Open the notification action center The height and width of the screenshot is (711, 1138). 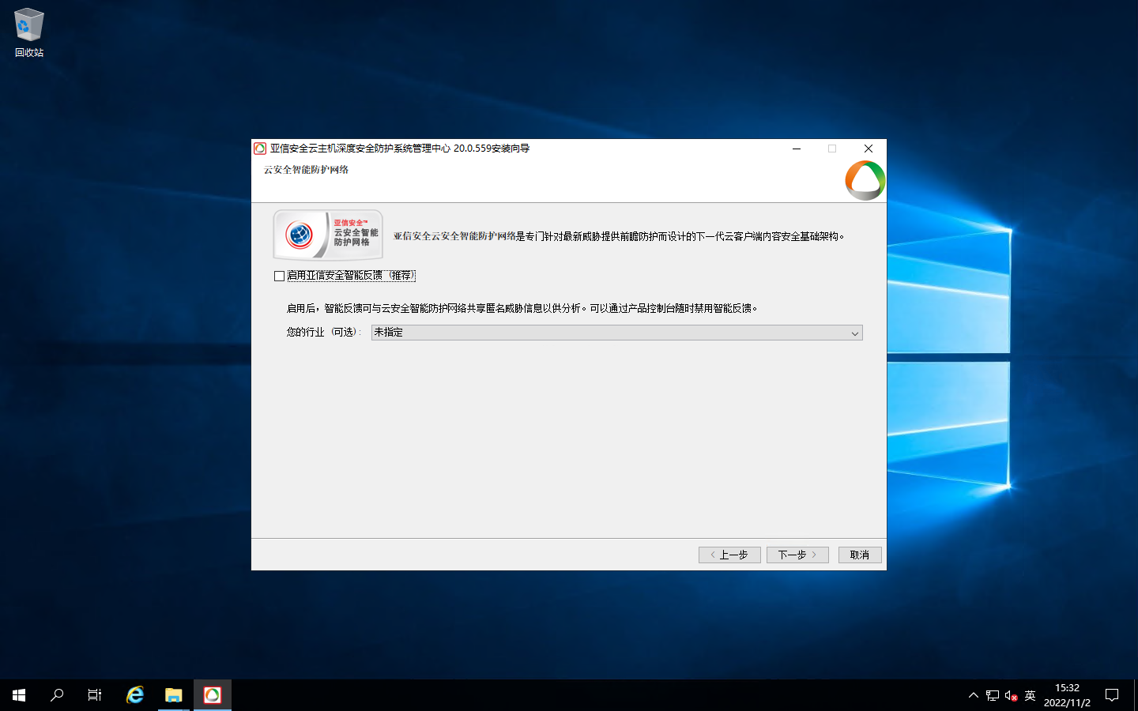coord(1112,695)
